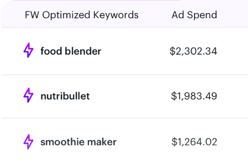Click empty space between Keywords and Ad Spend headers
The width and height of the screenshot is (248, 164).
pos(155,15)
